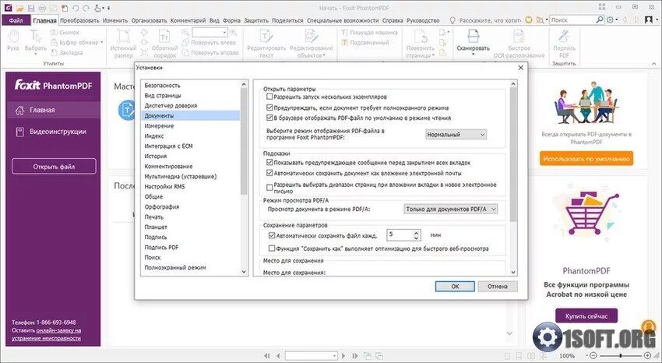
Task: Click the Undo arrow icon
Action: [x=75, y=8]
